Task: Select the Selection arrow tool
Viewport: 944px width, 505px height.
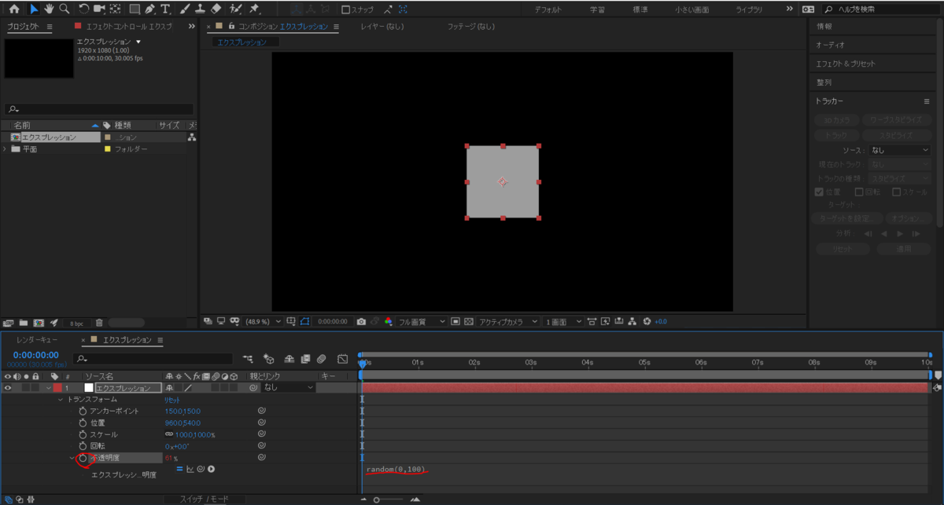Action: [x=34, y=9]
